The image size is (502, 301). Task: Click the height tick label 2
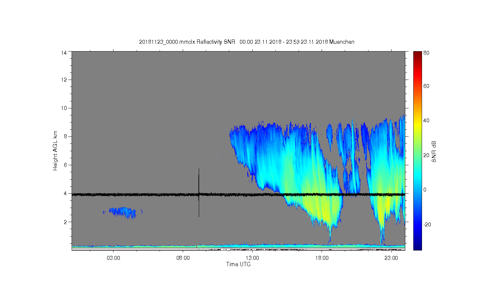coord(65,222)
